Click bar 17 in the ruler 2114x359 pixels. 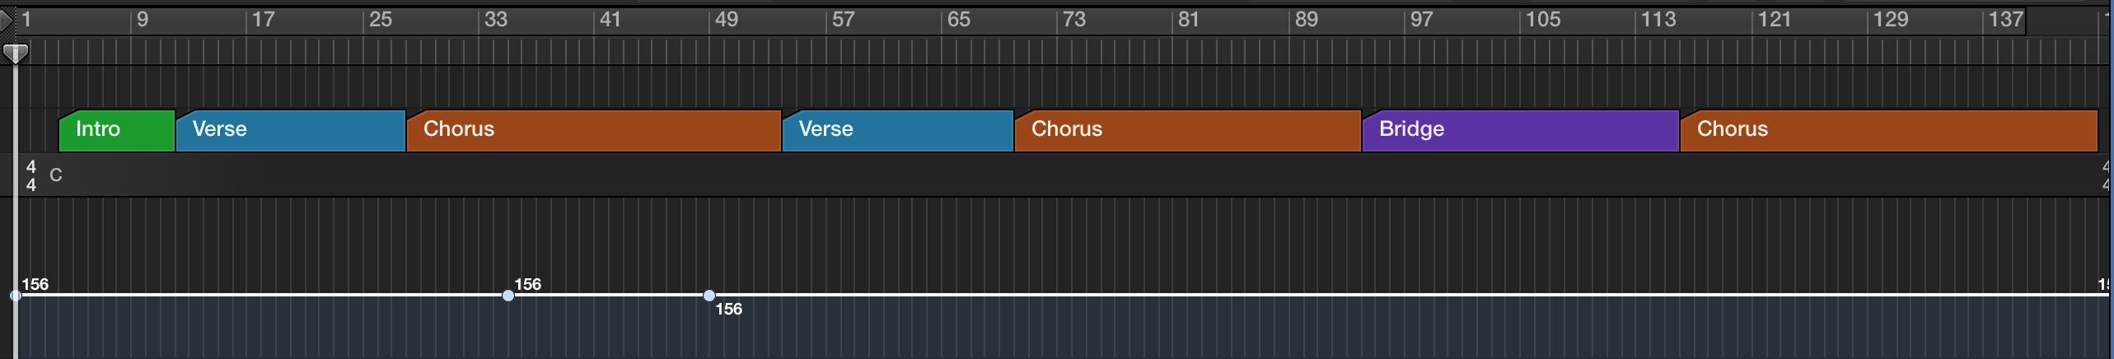point(263,19)
